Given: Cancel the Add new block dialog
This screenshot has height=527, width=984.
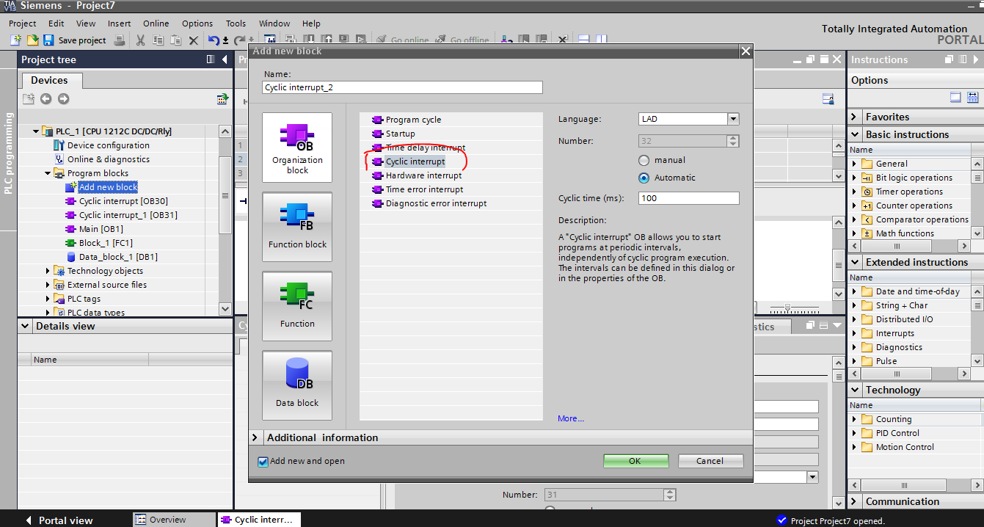Looking at the screenshot, I should [710, 461].
